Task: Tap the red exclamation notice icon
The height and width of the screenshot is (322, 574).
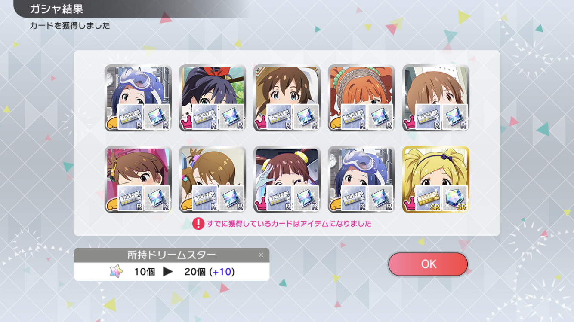Action: (x=198, y=224)
